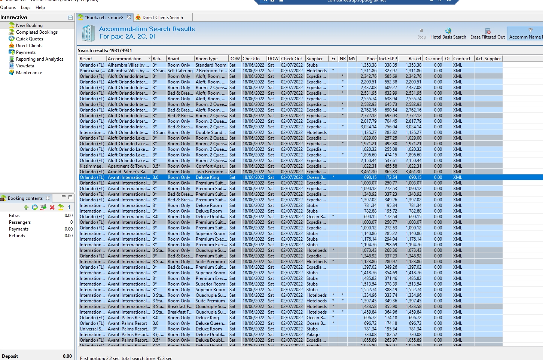Viewport: 543px width, 360px height.
Task: Click the MS column header
Action: pos(352,59)
